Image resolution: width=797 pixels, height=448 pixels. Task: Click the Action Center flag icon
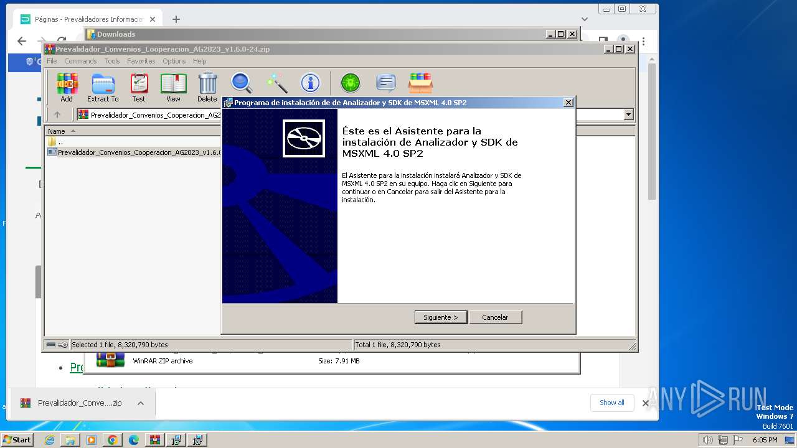[x=738, y=440]
